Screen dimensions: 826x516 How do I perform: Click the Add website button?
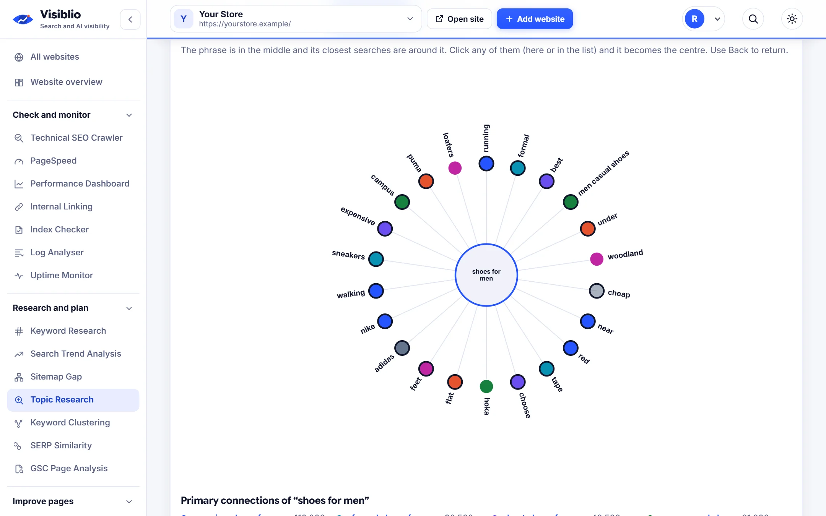(535, 19)
